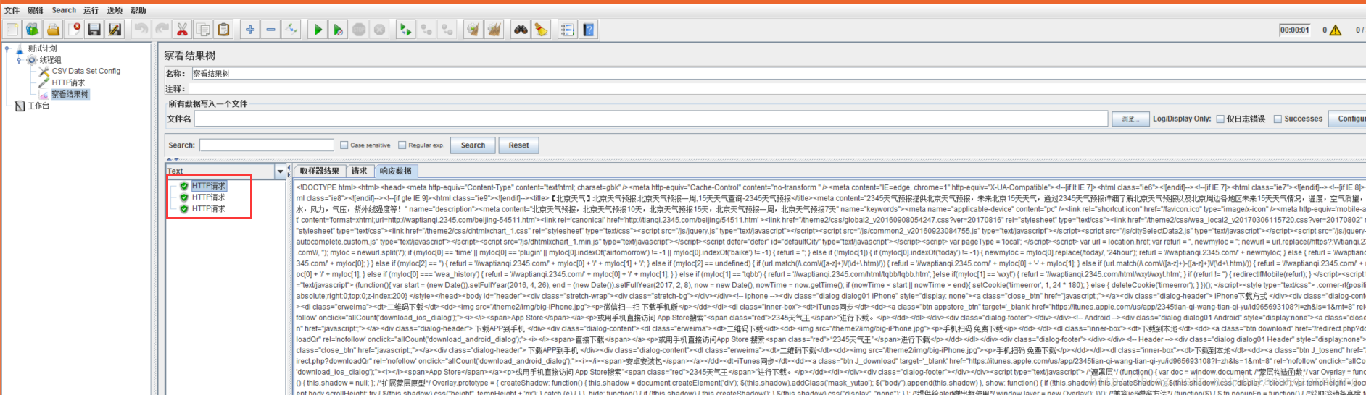Select 工作台 tree item
The image size is (1366, 395).
coord(38,106)
